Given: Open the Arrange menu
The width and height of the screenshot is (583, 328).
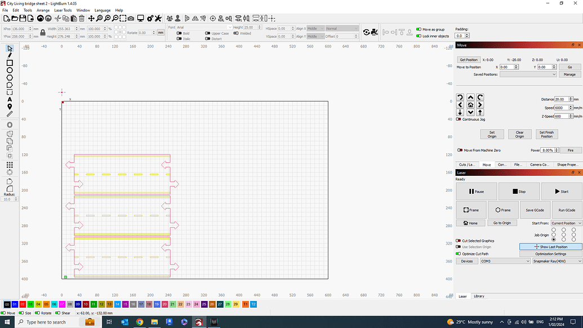Looking at the screenshot, I should [43, 10].
